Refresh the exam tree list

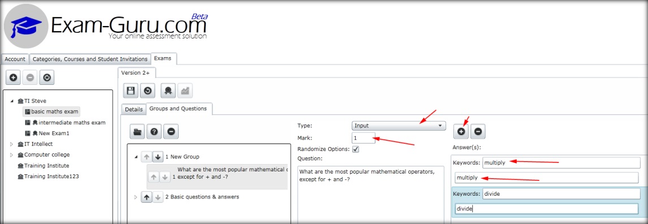pos(47,77)
